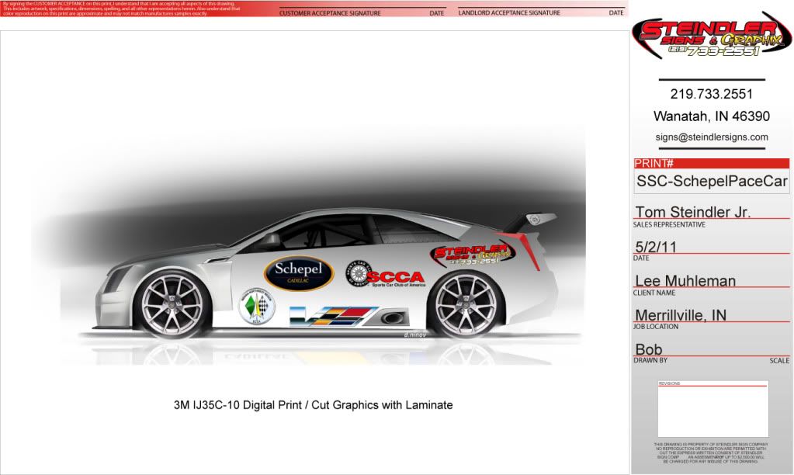The width and height of the screenshot is (794, 475).
Task: Click the 3M IJ35C-10 Digital Print caption
Action: (313, 405)
